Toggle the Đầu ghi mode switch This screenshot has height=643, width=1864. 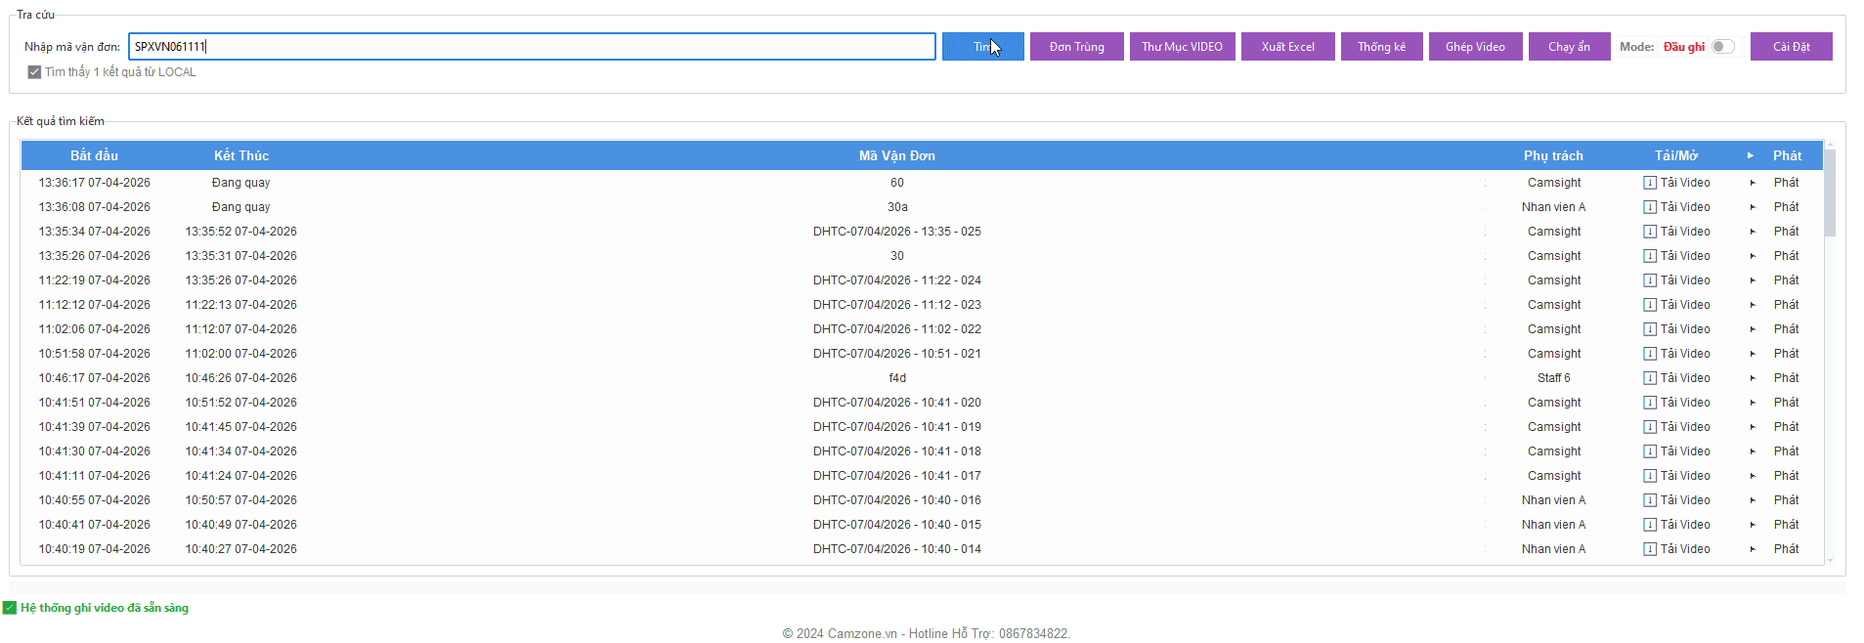(1722, 47)
